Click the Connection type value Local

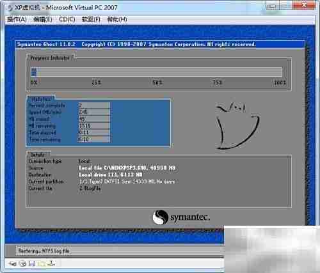pos(84,161)
